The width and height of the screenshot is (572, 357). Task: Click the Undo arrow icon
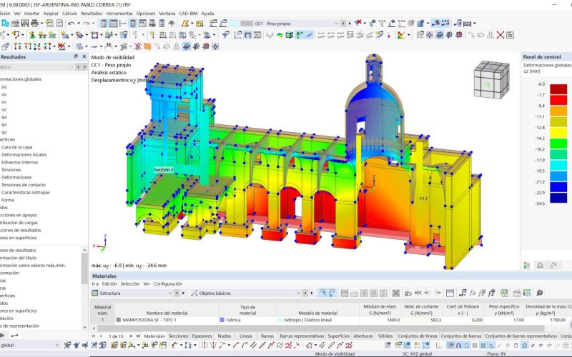point(71,24)
